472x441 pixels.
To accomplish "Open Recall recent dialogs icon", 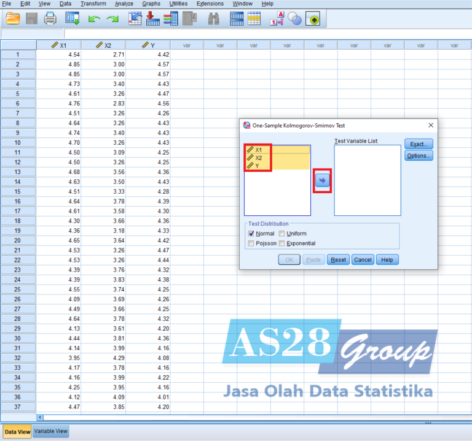I will pos(72,18).
